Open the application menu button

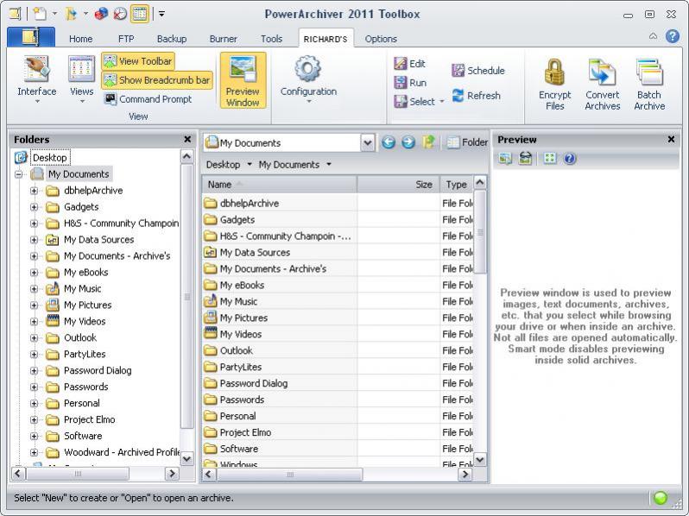click(31, 37)
